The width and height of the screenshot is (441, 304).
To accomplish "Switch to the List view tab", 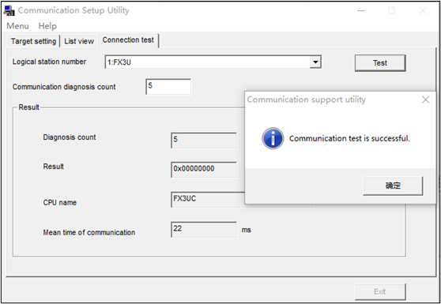I will pyautogui.click(x=79, y=41).
